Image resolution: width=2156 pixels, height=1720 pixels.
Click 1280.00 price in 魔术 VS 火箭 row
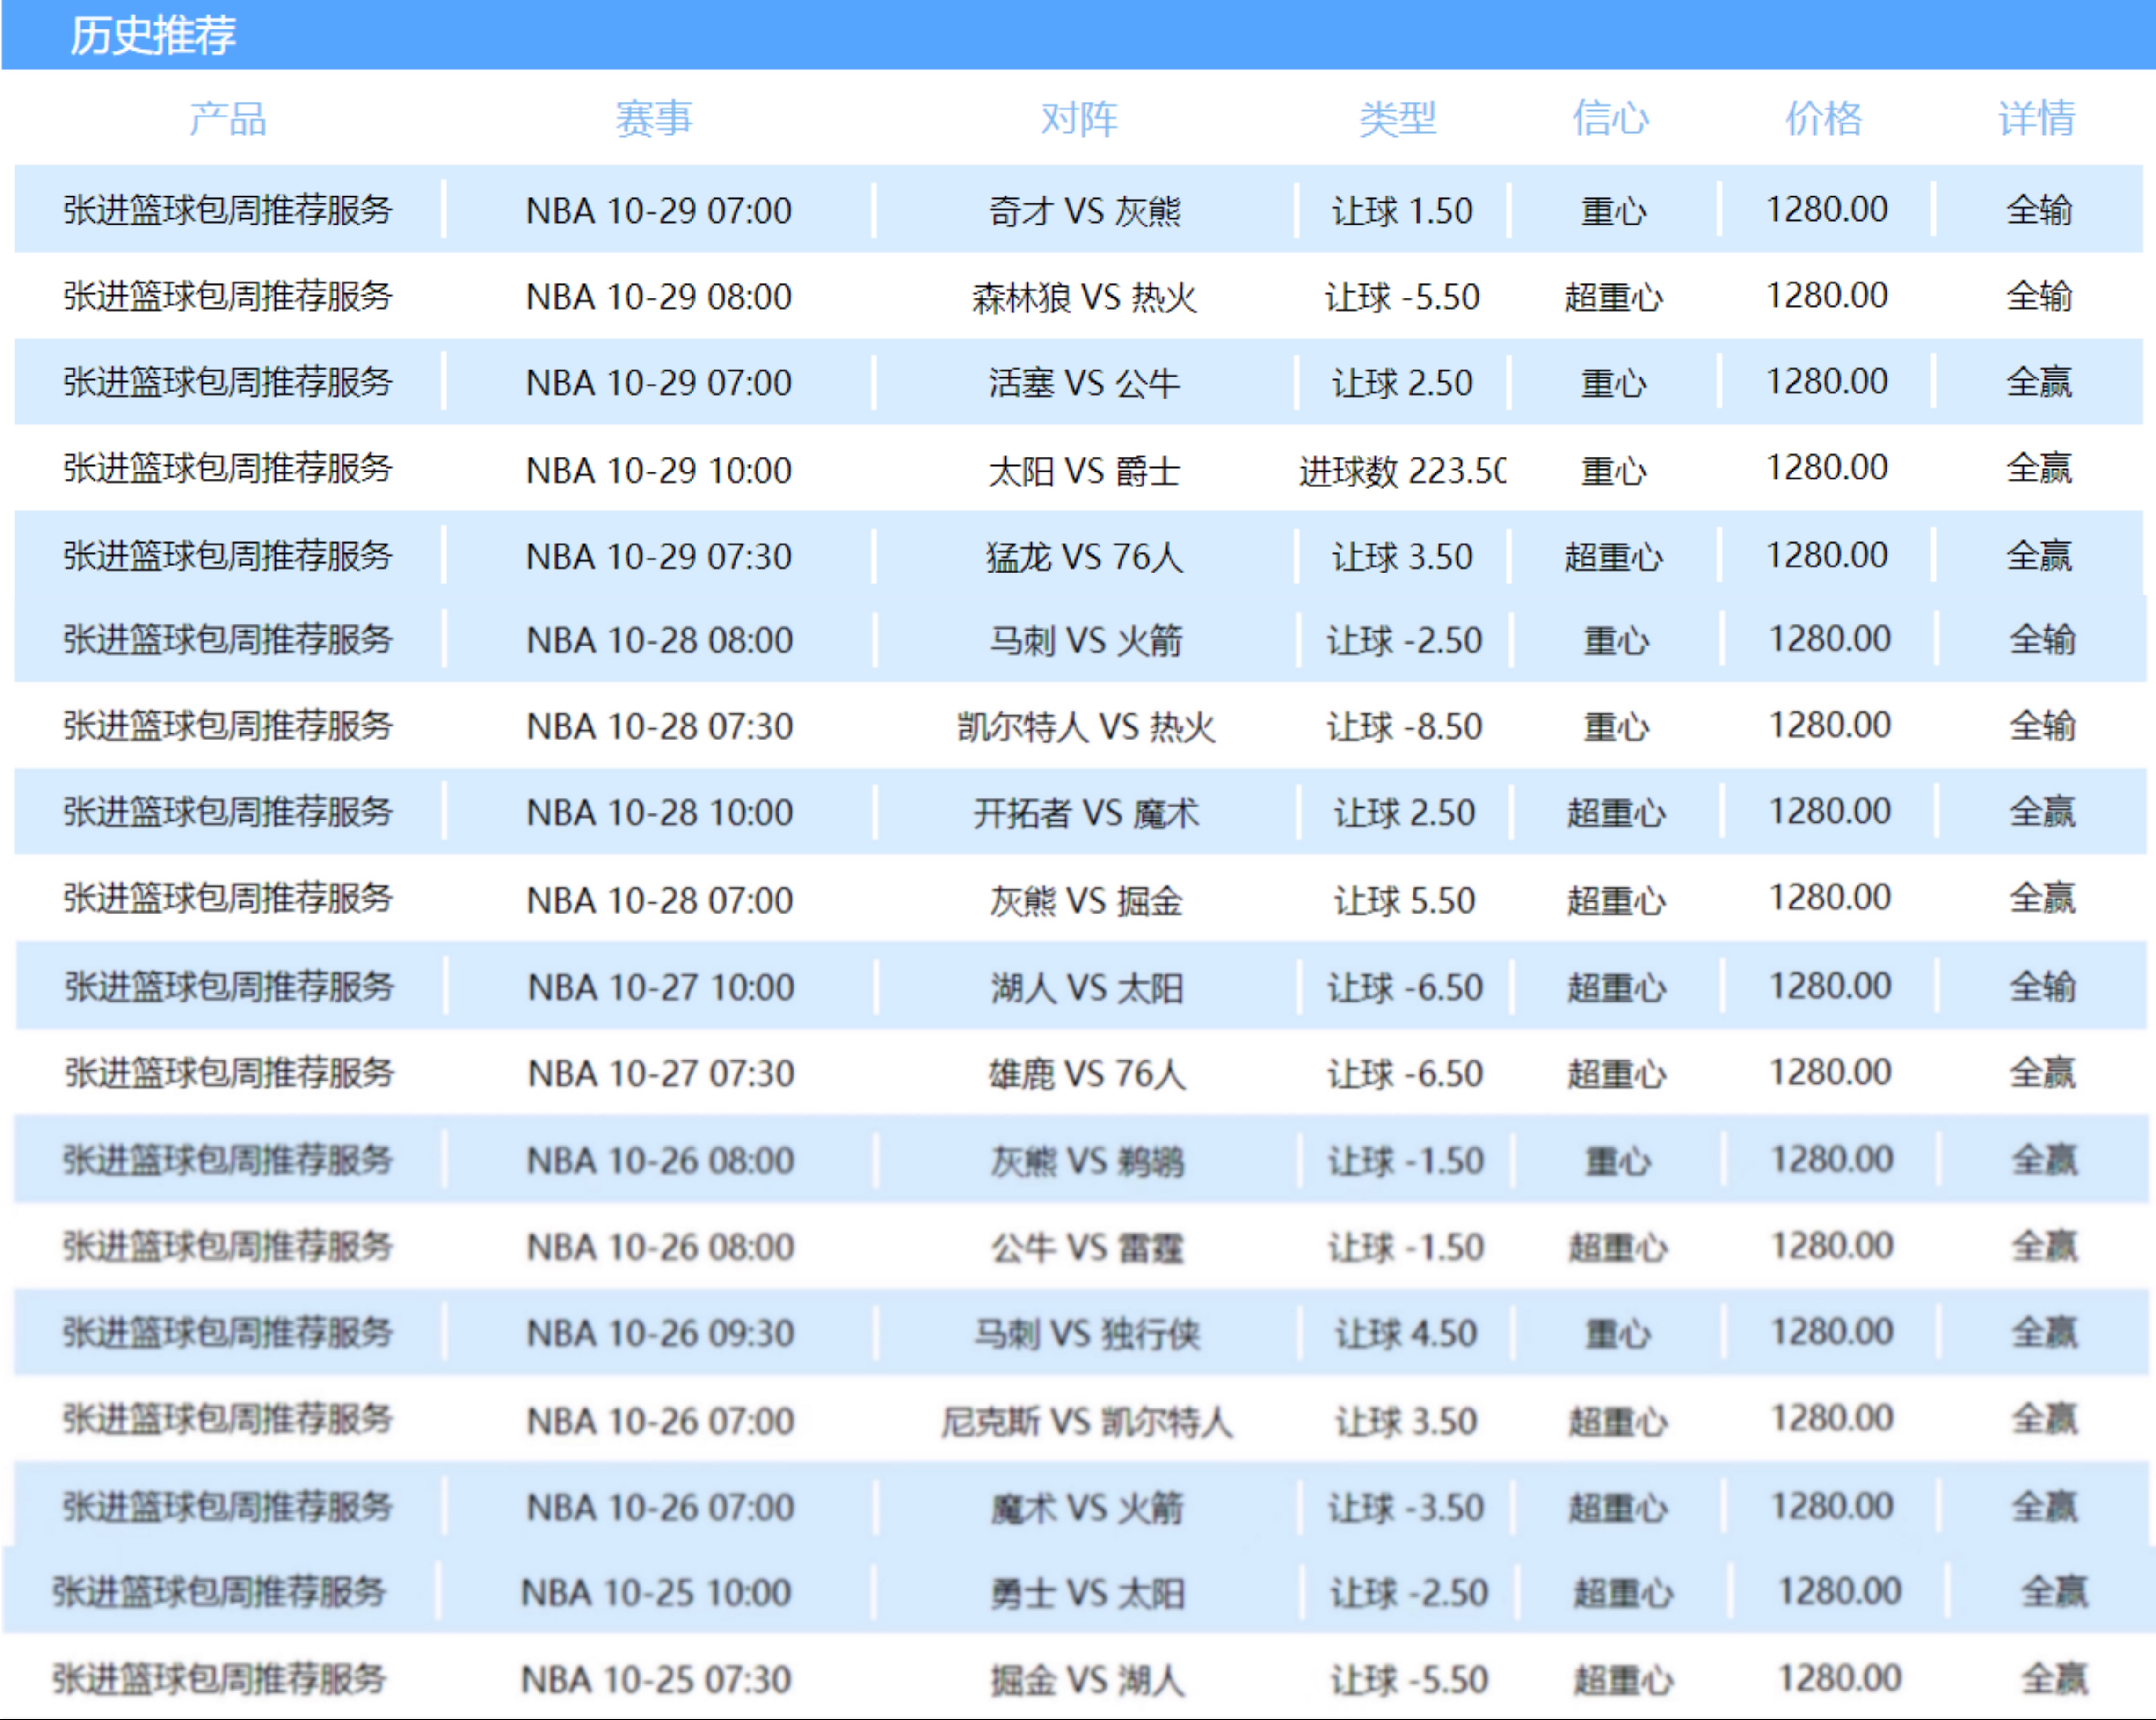1832,1506
